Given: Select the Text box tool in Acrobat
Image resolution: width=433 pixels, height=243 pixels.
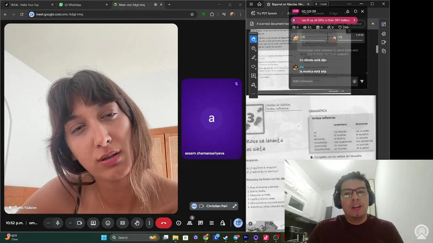Looking at the screenshot, I should [x=253, y=76].
